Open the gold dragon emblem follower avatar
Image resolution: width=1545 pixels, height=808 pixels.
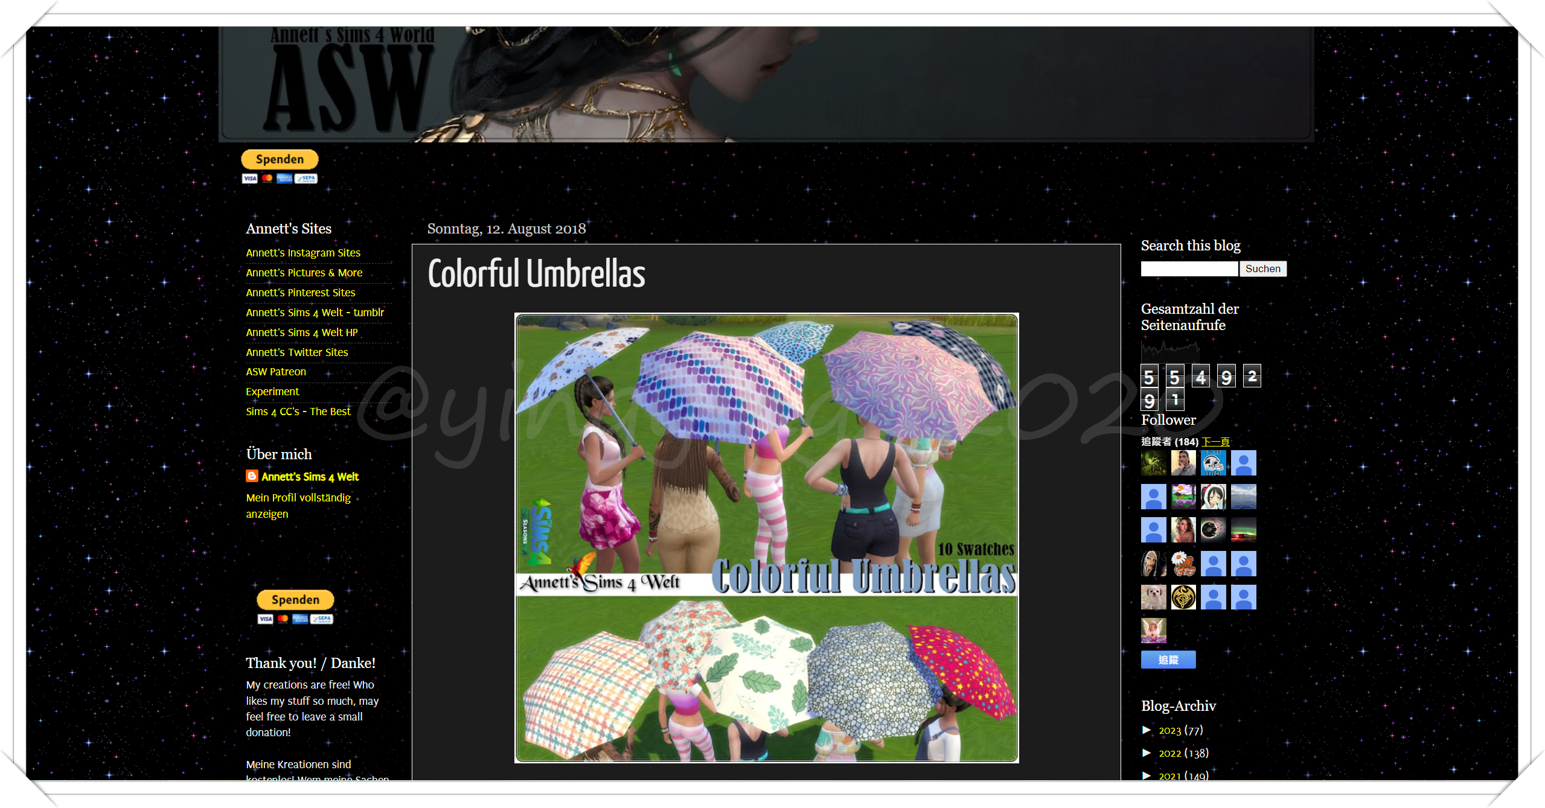(x=1183, y=597)
